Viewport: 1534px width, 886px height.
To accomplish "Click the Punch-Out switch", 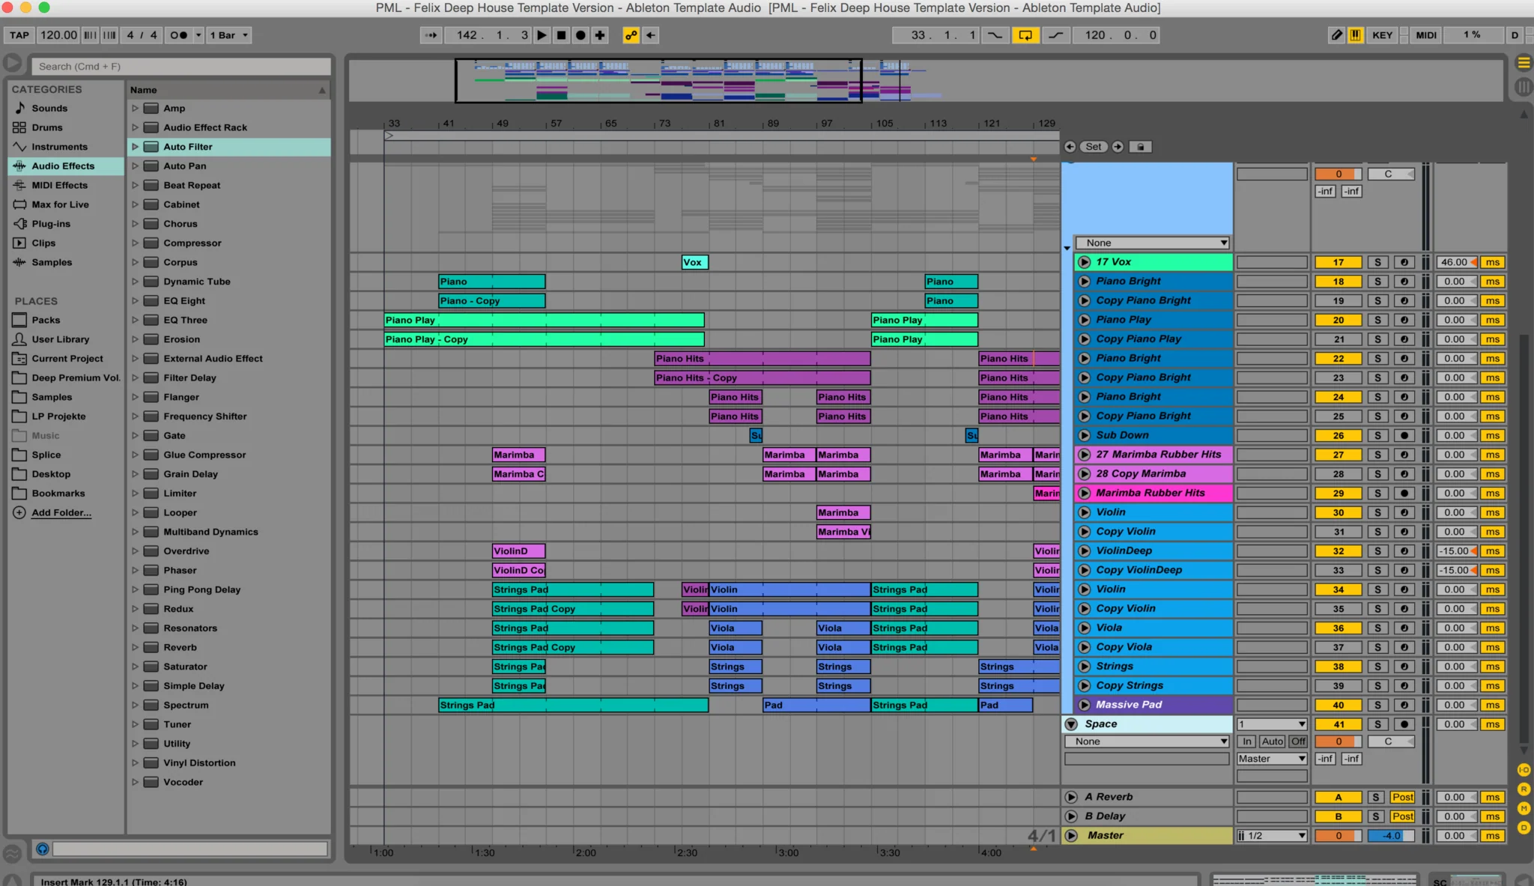I will (1055, 35).
